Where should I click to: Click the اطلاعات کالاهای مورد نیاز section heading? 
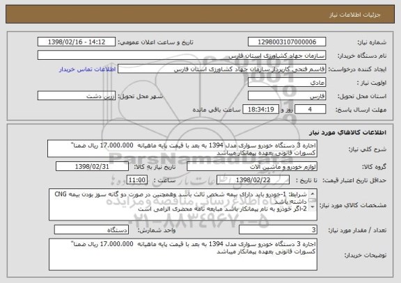coord(348,132)
